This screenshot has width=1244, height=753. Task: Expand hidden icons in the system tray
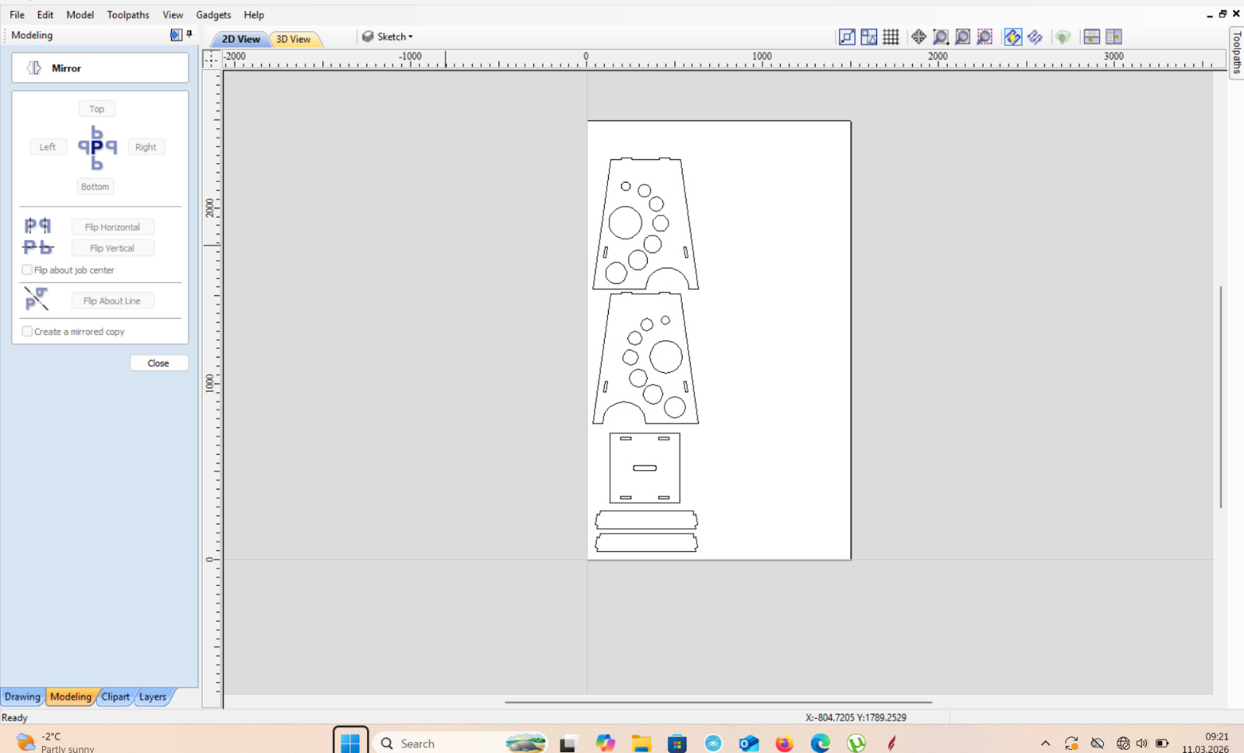click(1046, 743)
